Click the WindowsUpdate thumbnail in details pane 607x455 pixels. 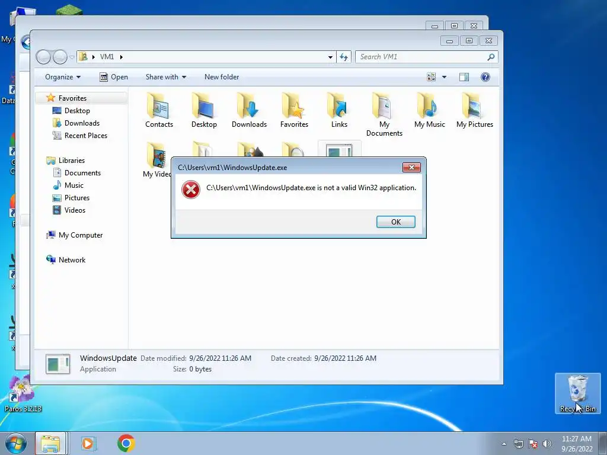click(x=57, y=364)
